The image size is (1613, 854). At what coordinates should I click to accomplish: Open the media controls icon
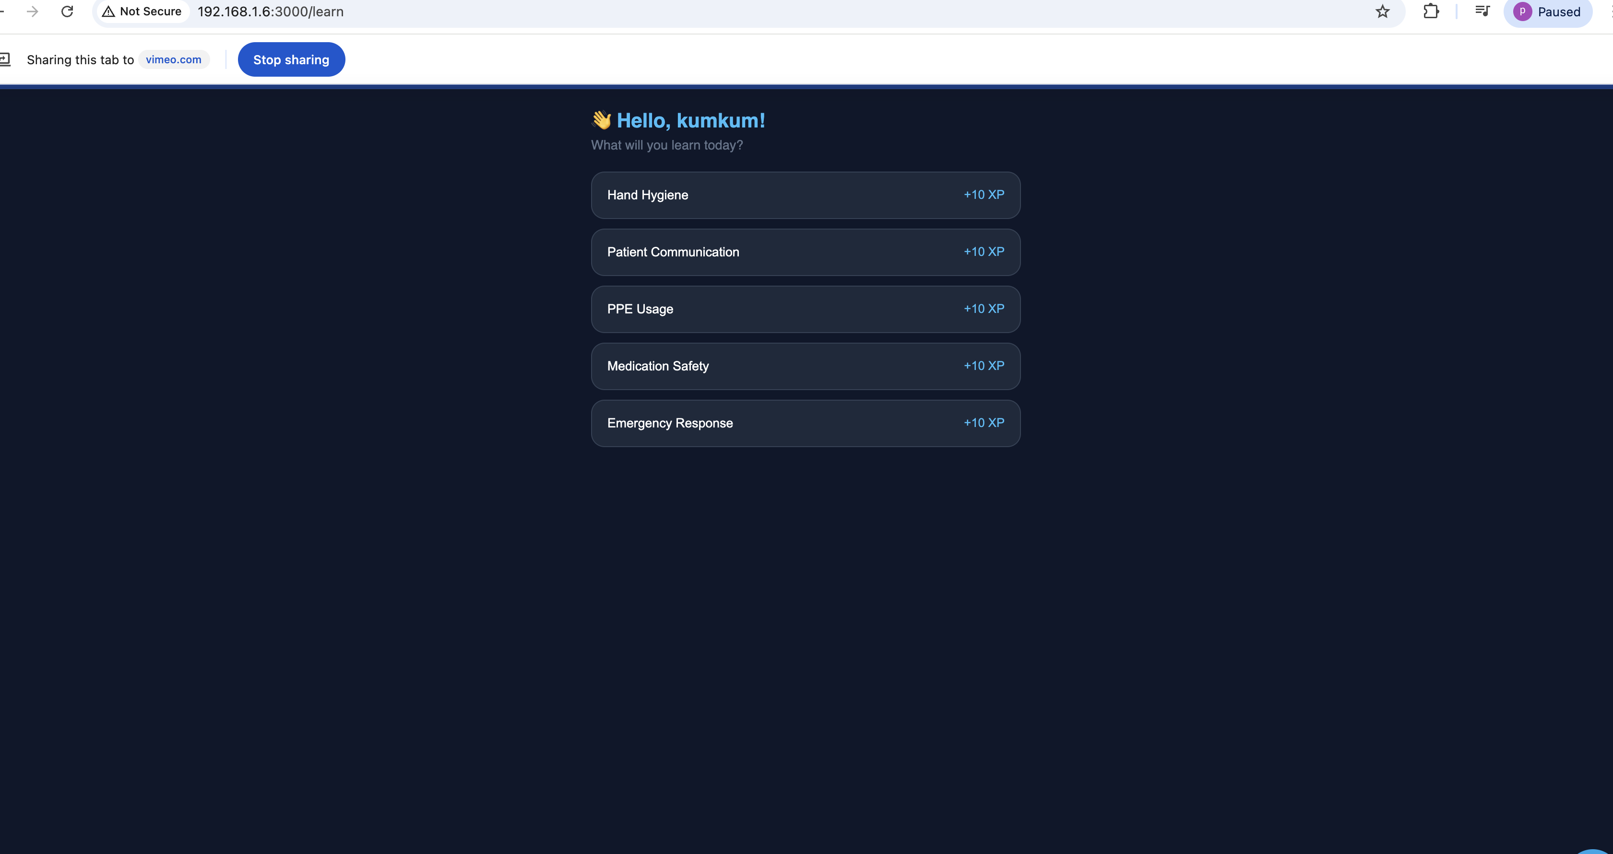(1482, 11)
